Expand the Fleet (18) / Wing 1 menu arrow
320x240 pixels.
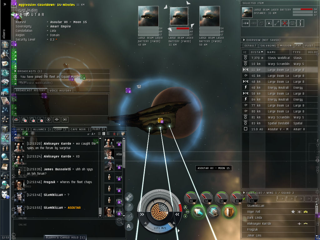pyautogui.click(x=244, y=192)
